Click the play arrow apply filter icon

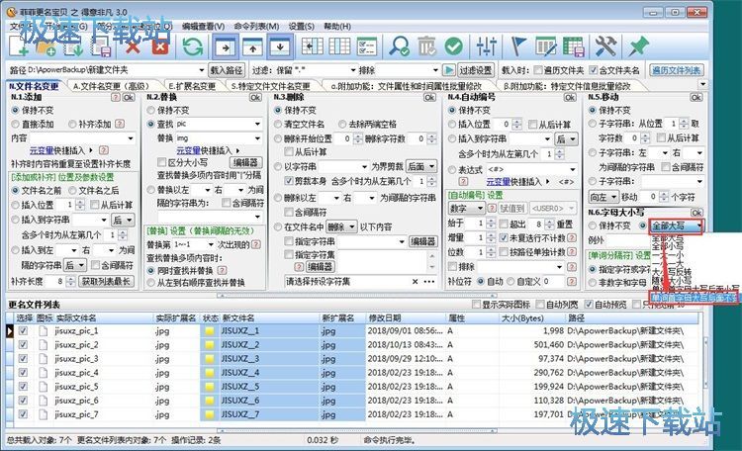click(448, 70)
